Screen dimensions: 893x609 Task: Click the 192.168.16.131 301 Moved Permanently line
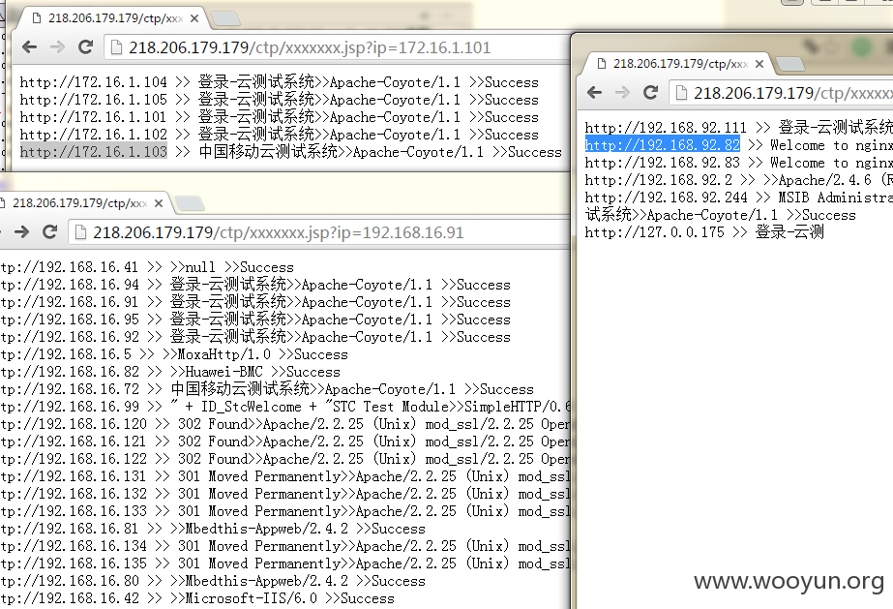point(284,476)
